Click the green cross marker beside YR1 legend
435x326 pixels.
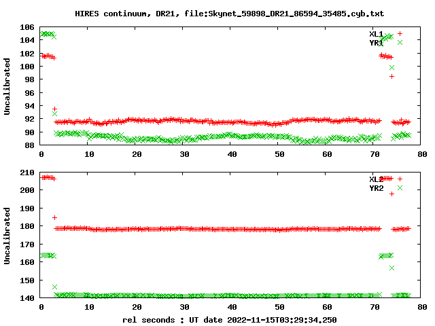400,42
